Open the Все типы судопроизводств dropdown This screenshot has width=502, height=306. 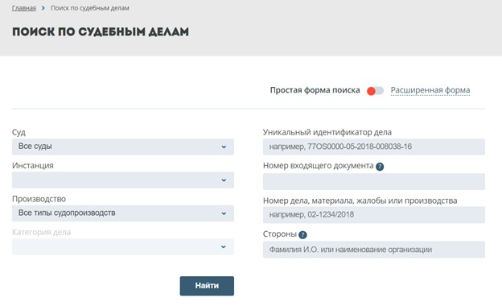click(123, 213)
